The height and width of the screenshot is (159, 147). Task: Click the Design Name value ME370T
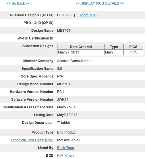pos(64,31)
